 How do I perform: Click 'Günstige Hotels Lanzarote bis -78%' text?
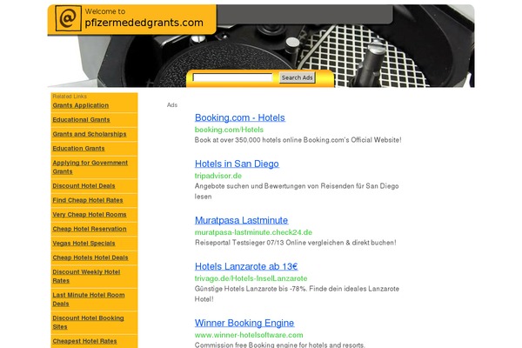click(x=297, y=294)
